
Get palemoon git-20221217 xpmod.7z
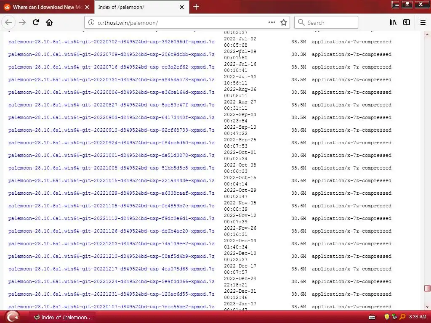coord(111,269)
